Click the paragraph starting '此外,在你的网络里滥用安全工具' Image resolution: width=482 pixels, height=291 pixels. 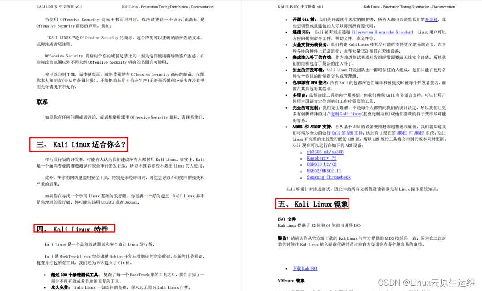click(x=120, y=181)
